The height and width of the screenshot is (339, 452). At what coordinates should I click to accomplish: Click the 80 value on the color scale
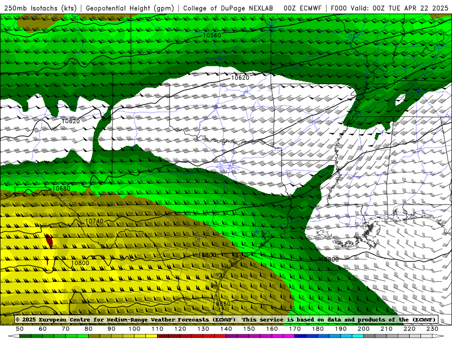(x=88, y=329)
